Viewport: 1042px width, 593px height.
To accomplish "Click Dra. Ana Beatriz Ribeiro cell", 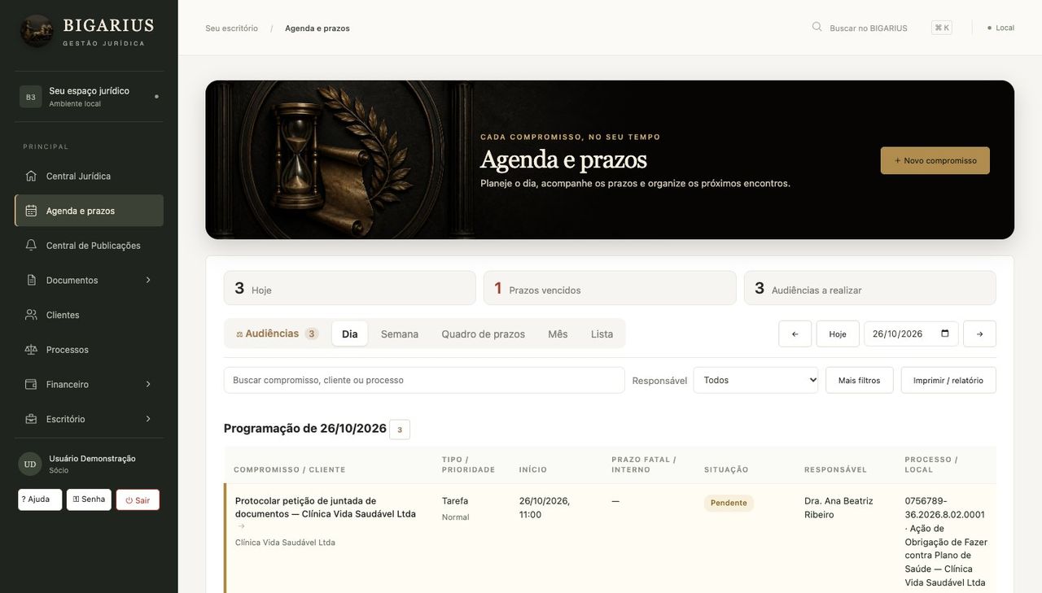I will point(838,508).
